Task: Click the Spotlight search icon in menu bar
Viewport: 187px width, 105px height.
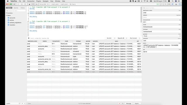Action: click(173, 1)
